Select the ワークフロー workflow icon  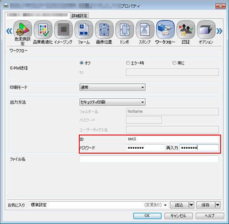pos(165,30)
